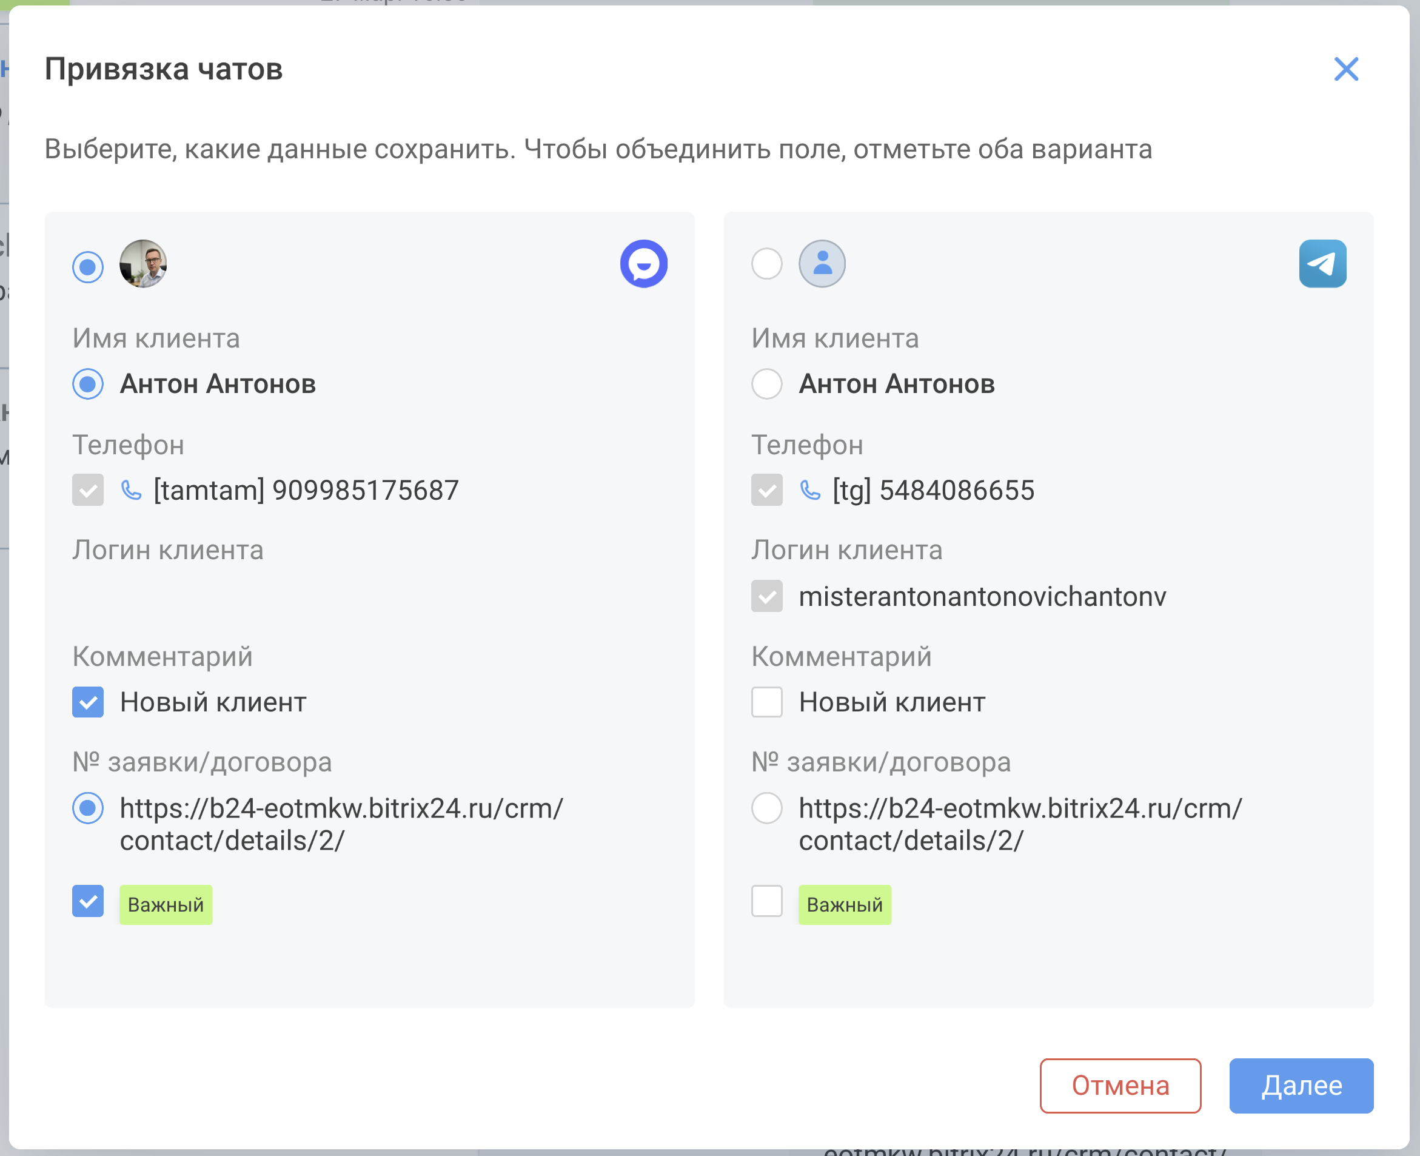
Task: Toggle misterantonantonovichantonv login checkbox
Action: (766, 596)
